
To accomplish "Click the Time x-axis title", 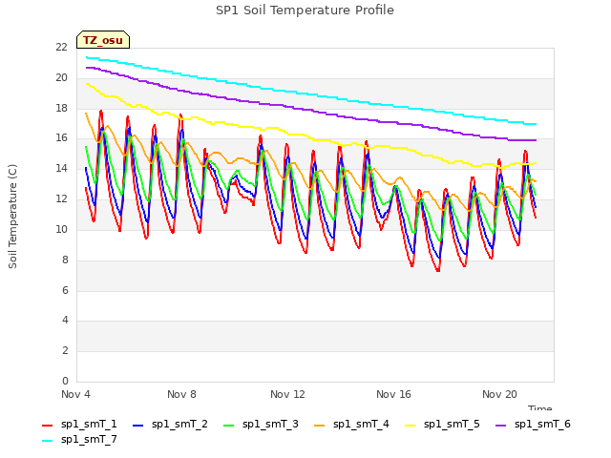I will pyautogui.click(x=540, y=407).
